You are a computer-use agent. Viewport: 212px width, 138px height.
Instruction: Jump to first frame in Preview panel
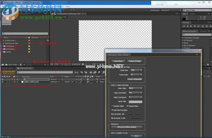(x=184, y=26)
